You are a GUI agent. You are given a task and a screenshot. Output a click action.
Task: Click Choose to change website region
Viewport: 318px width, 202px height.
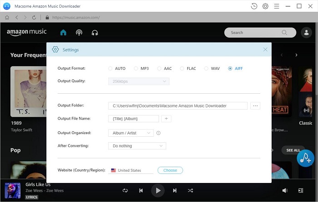coord(170,170)
